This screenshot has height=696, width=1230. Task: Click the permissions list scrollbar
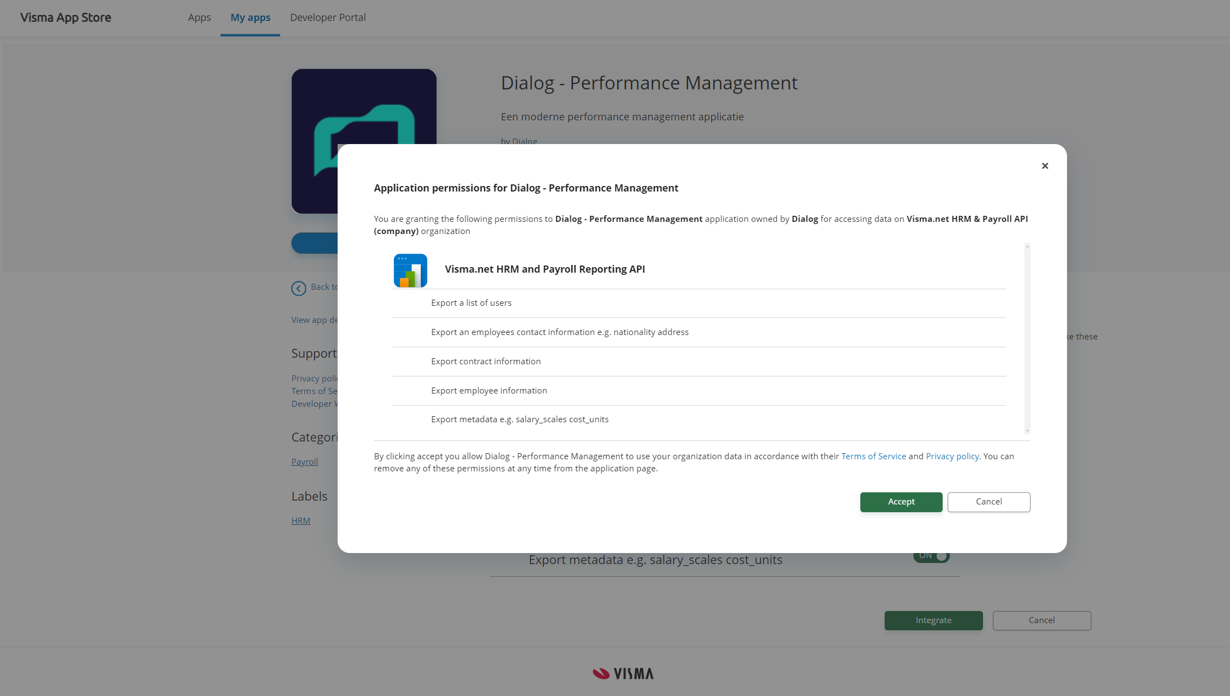pos(1027,338)
